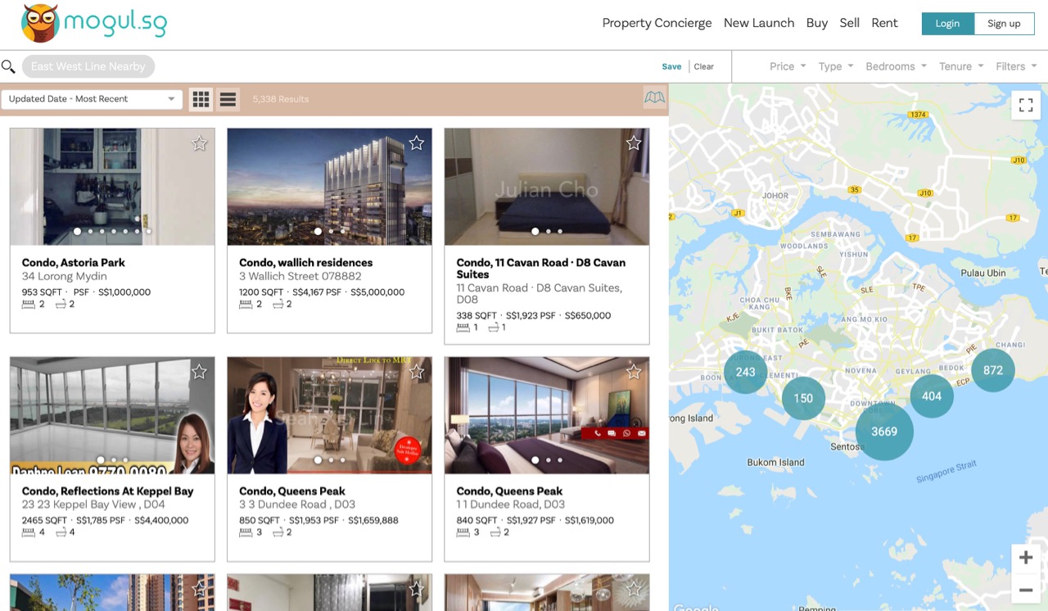
Task: Open the New Launch menu item
Action: coord(758,23)
